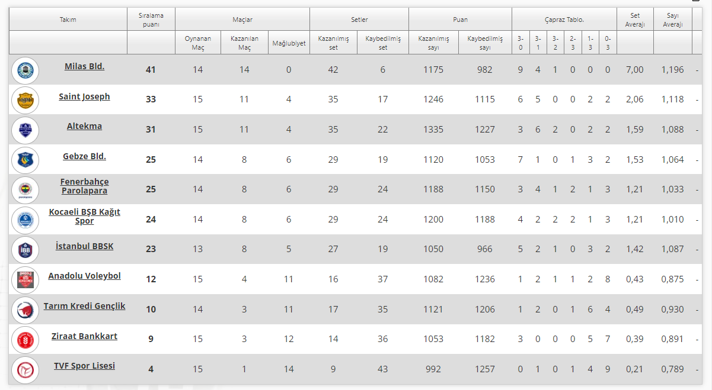The image size is (712, 390).
Task: Click the Set Averajı column header
Action: point(634,20)
